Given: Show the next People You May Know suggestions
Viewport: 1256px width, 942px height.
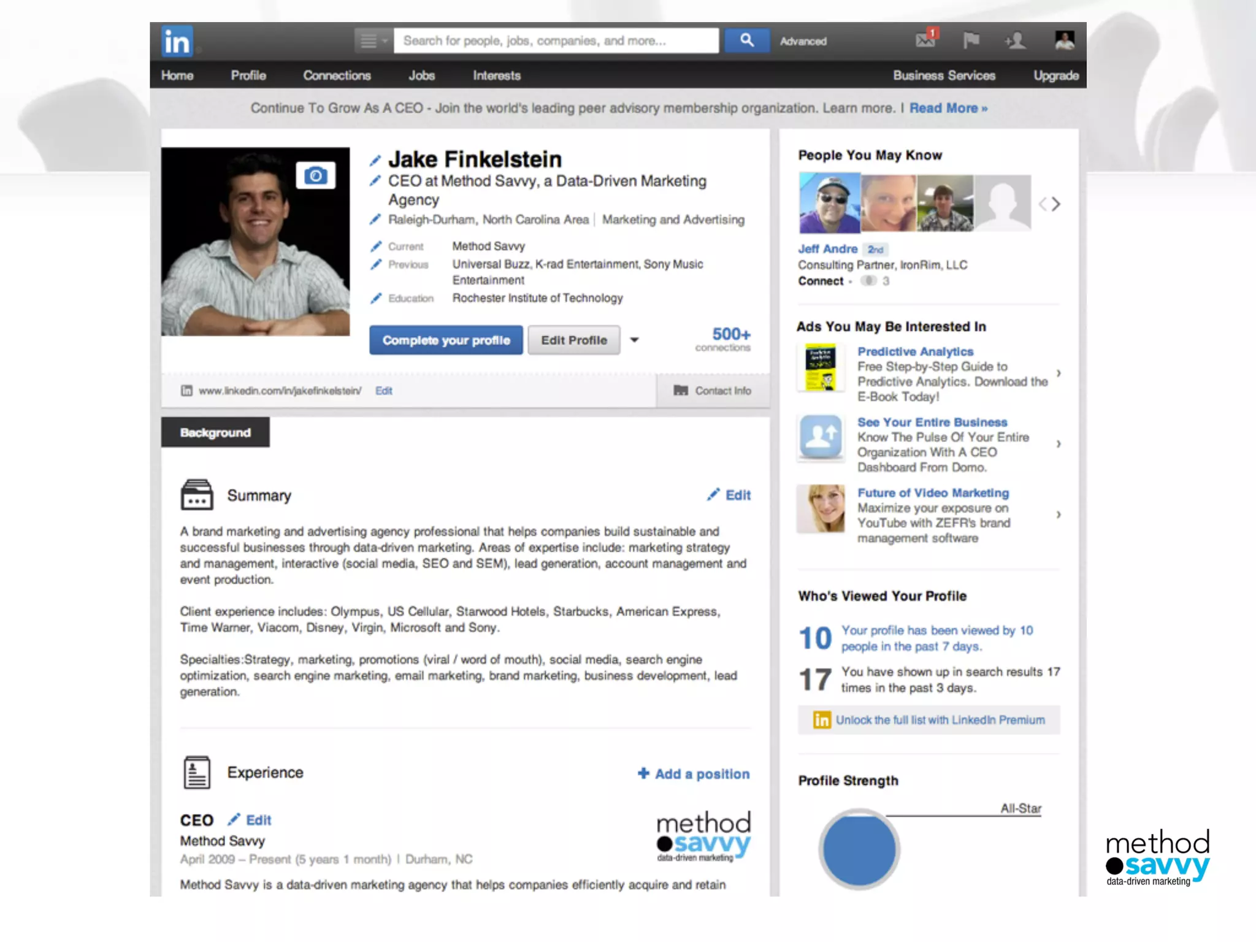Looking at the screenshot, I should [1056, 204].
